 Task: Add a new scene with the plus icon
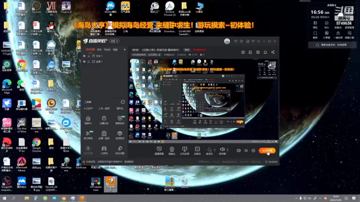click(125, 49)
